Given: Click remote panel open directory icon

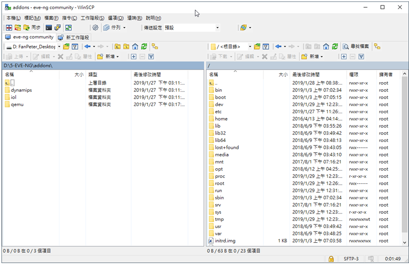Looking at the screenshot, I should coord(257,47).
